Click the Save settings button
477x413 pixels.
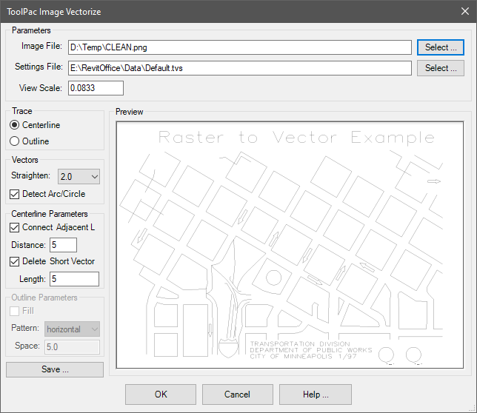click(55, 369)
